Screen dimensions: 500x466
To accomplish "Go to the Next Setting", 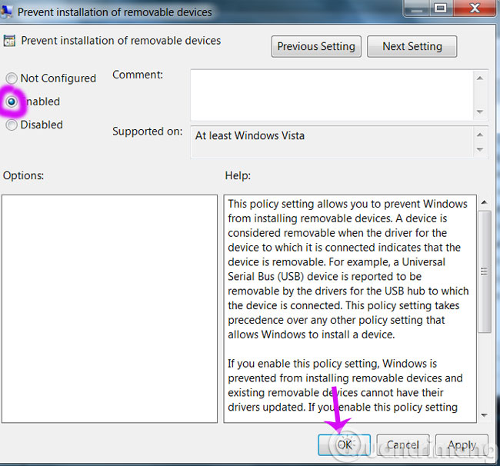I will [412, 47].
